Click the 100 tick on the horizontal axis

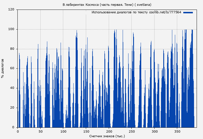tap(63, 131)
